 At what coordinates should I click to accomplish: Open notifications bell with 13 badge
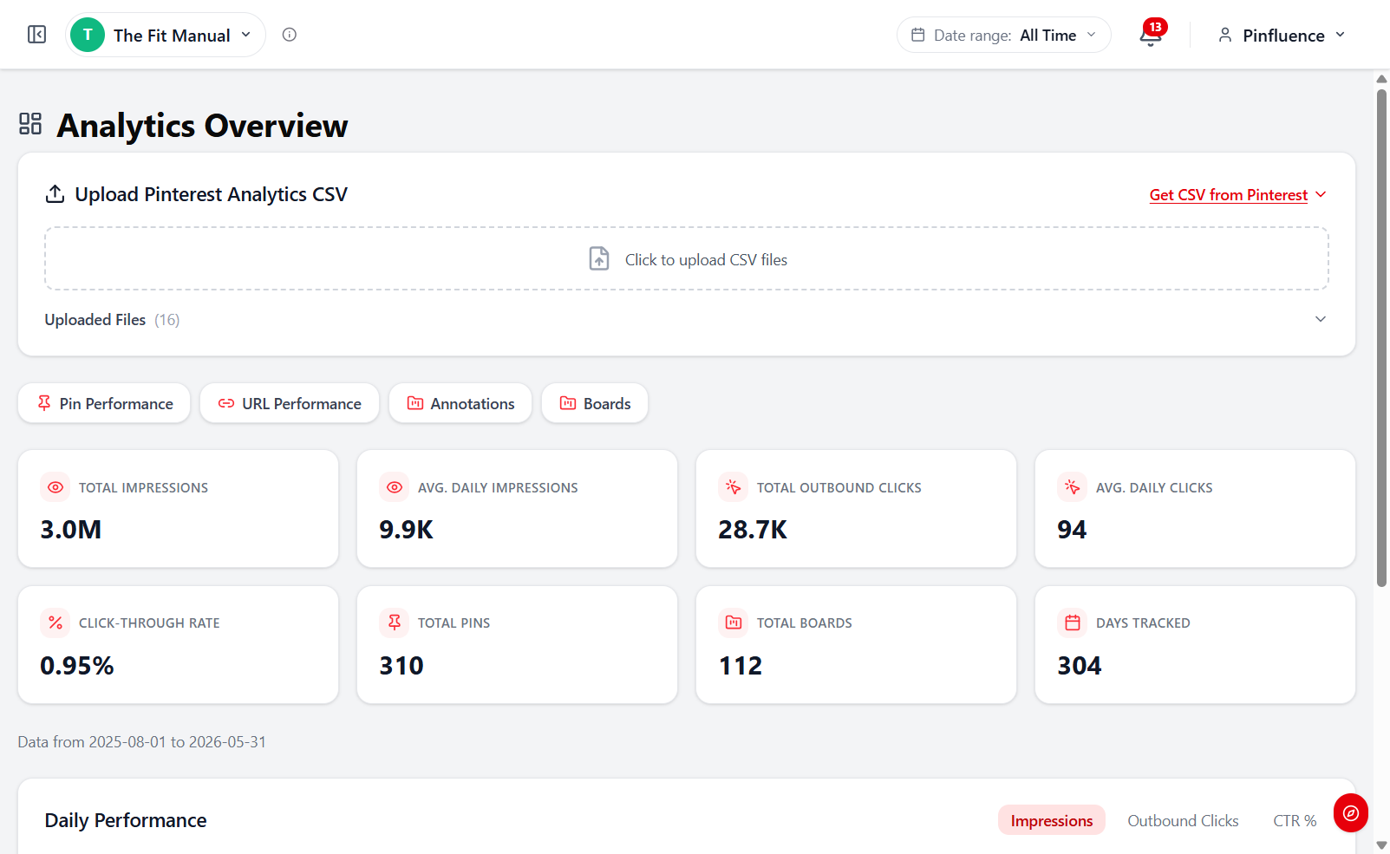1151,34
